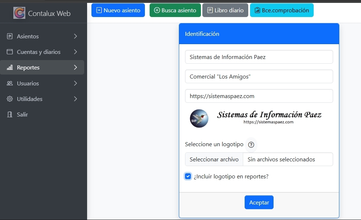361x220 pixels.
Task: Click the Usuarios people icon
Action: (x=10, y=83)
